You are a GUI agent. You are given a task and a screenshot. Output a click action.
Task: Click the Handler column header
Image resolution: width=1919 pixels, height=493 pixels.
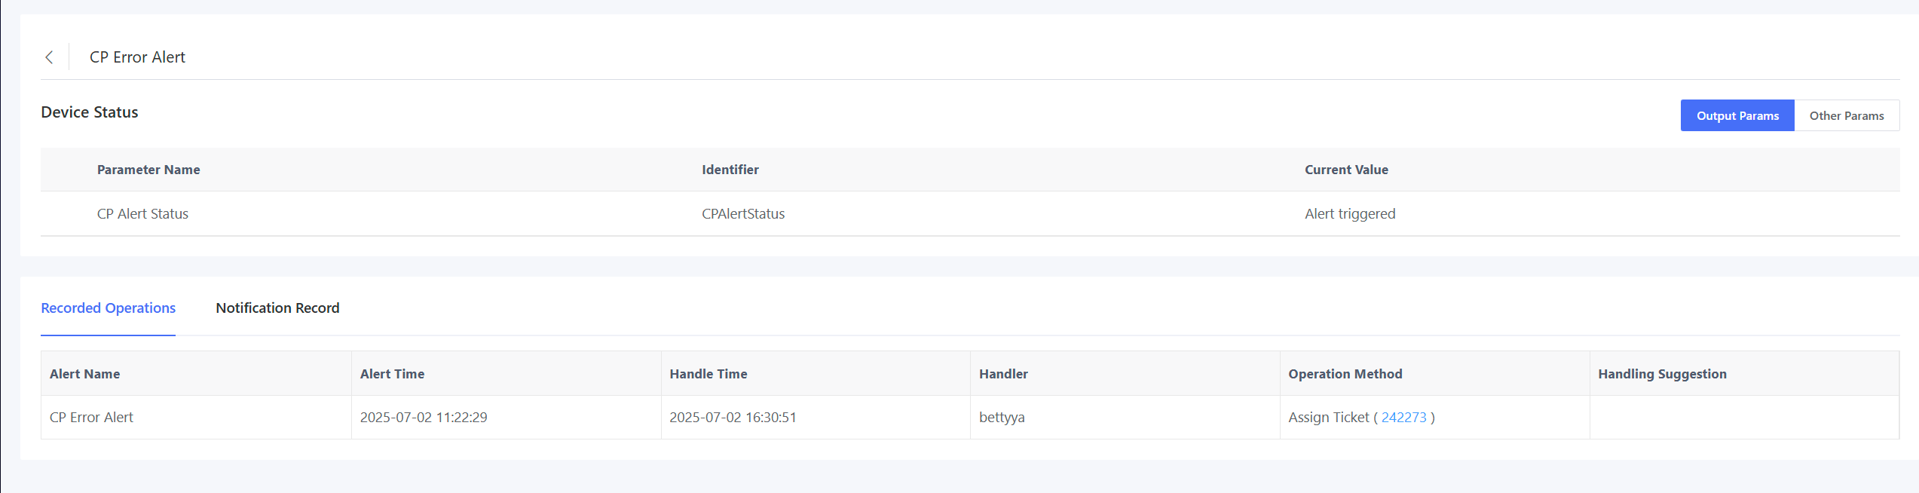(x=1002, y=374)
